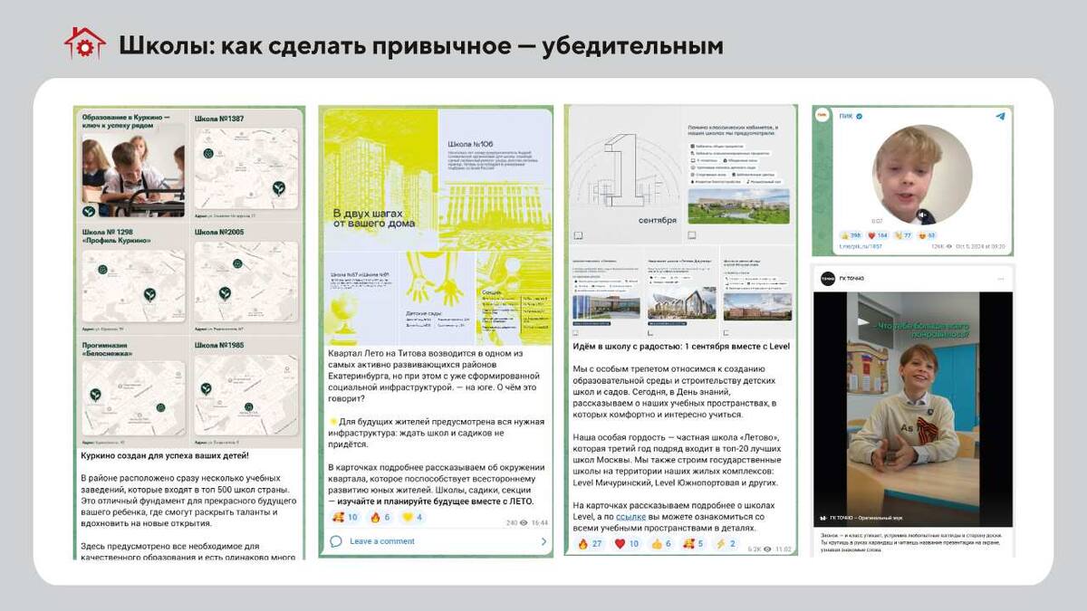Click the lightning 2 reaction on Level post

(x=727, y=544)
